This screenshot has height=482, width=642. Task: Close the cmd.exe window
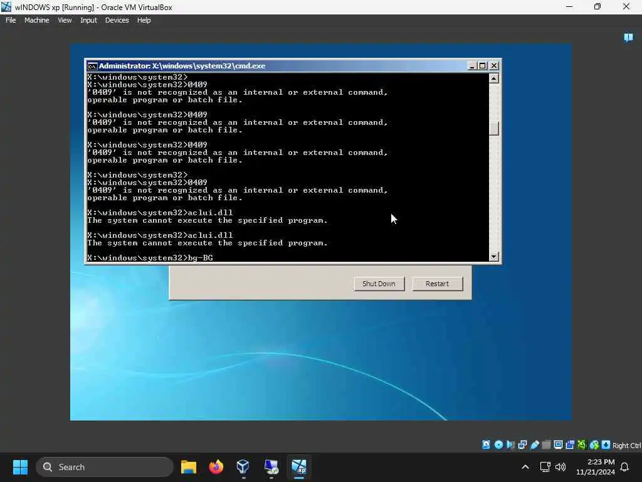[x=494, y=65]
